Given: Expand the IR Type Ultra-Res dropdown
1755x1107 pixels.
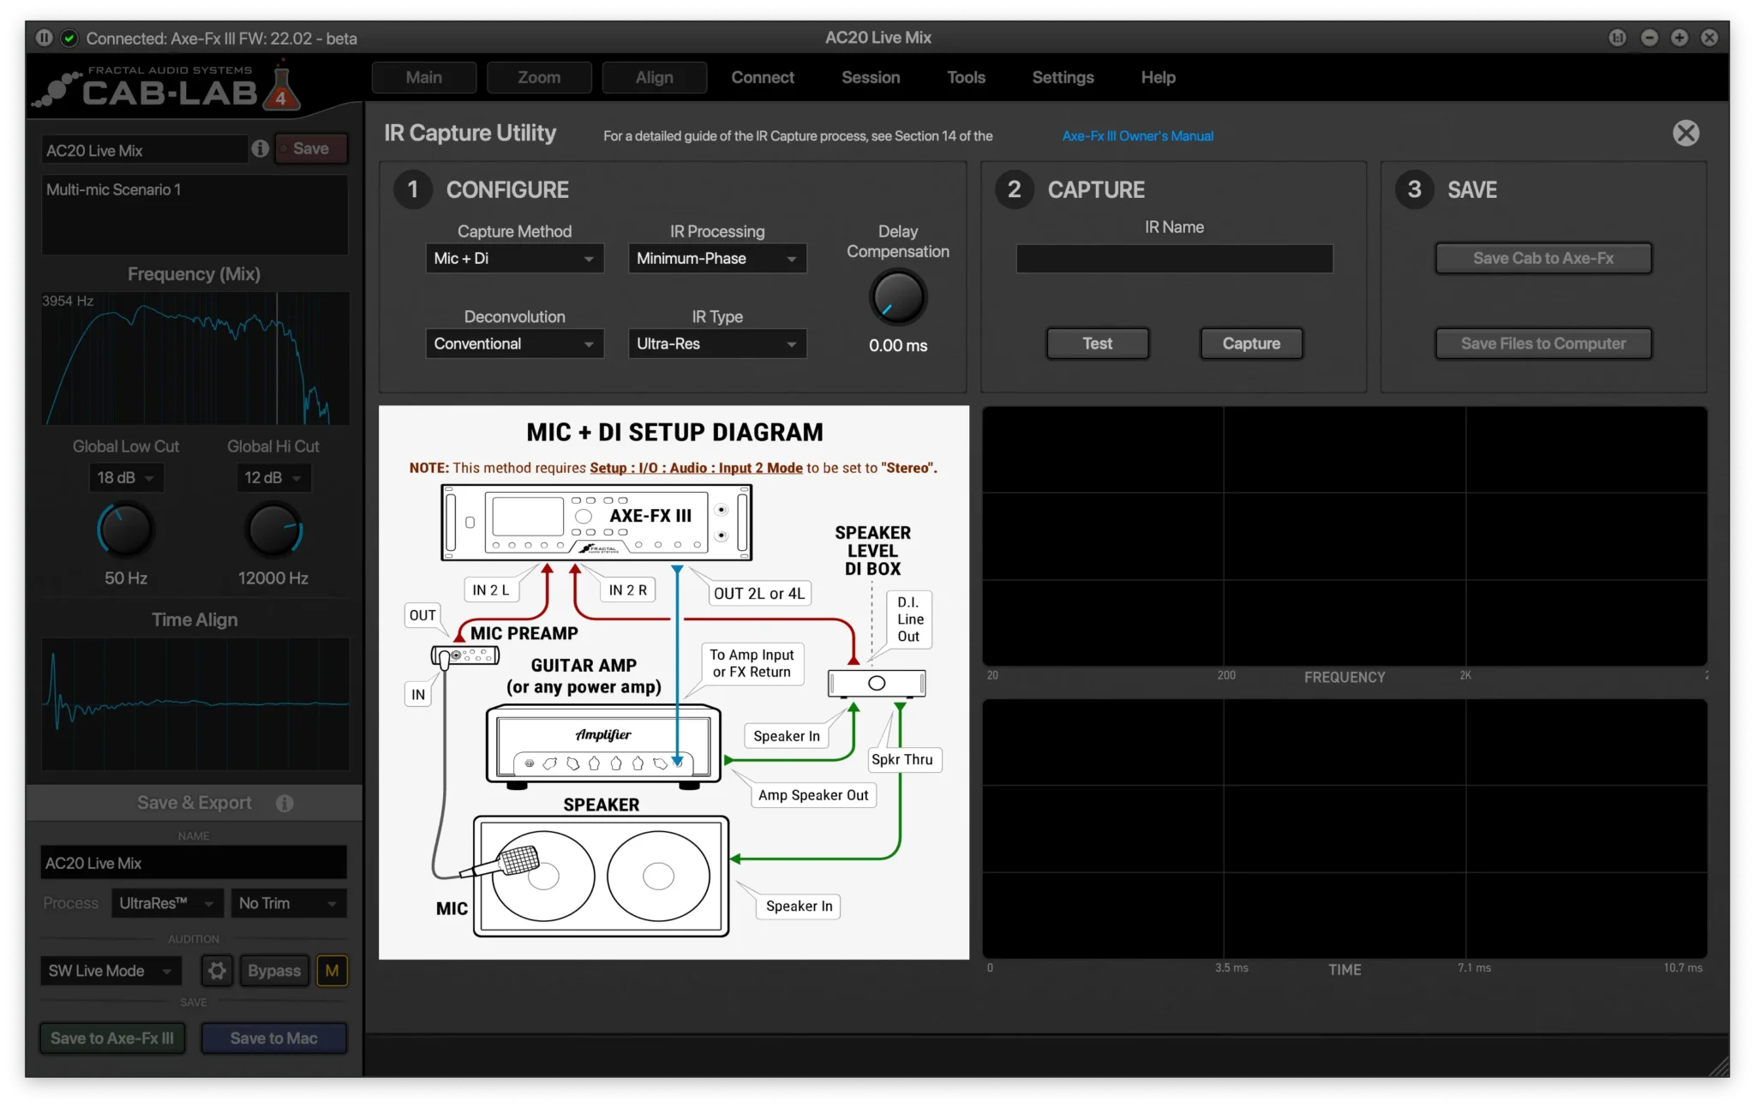Looking at the screenshot, I should pyautogui.click(x=716, y=344).
